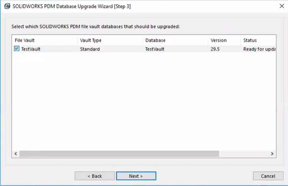The height and width of the screenshot is (186, 288).
Task: Sort by the Vault Type column header
Action: tap(110, 40)
